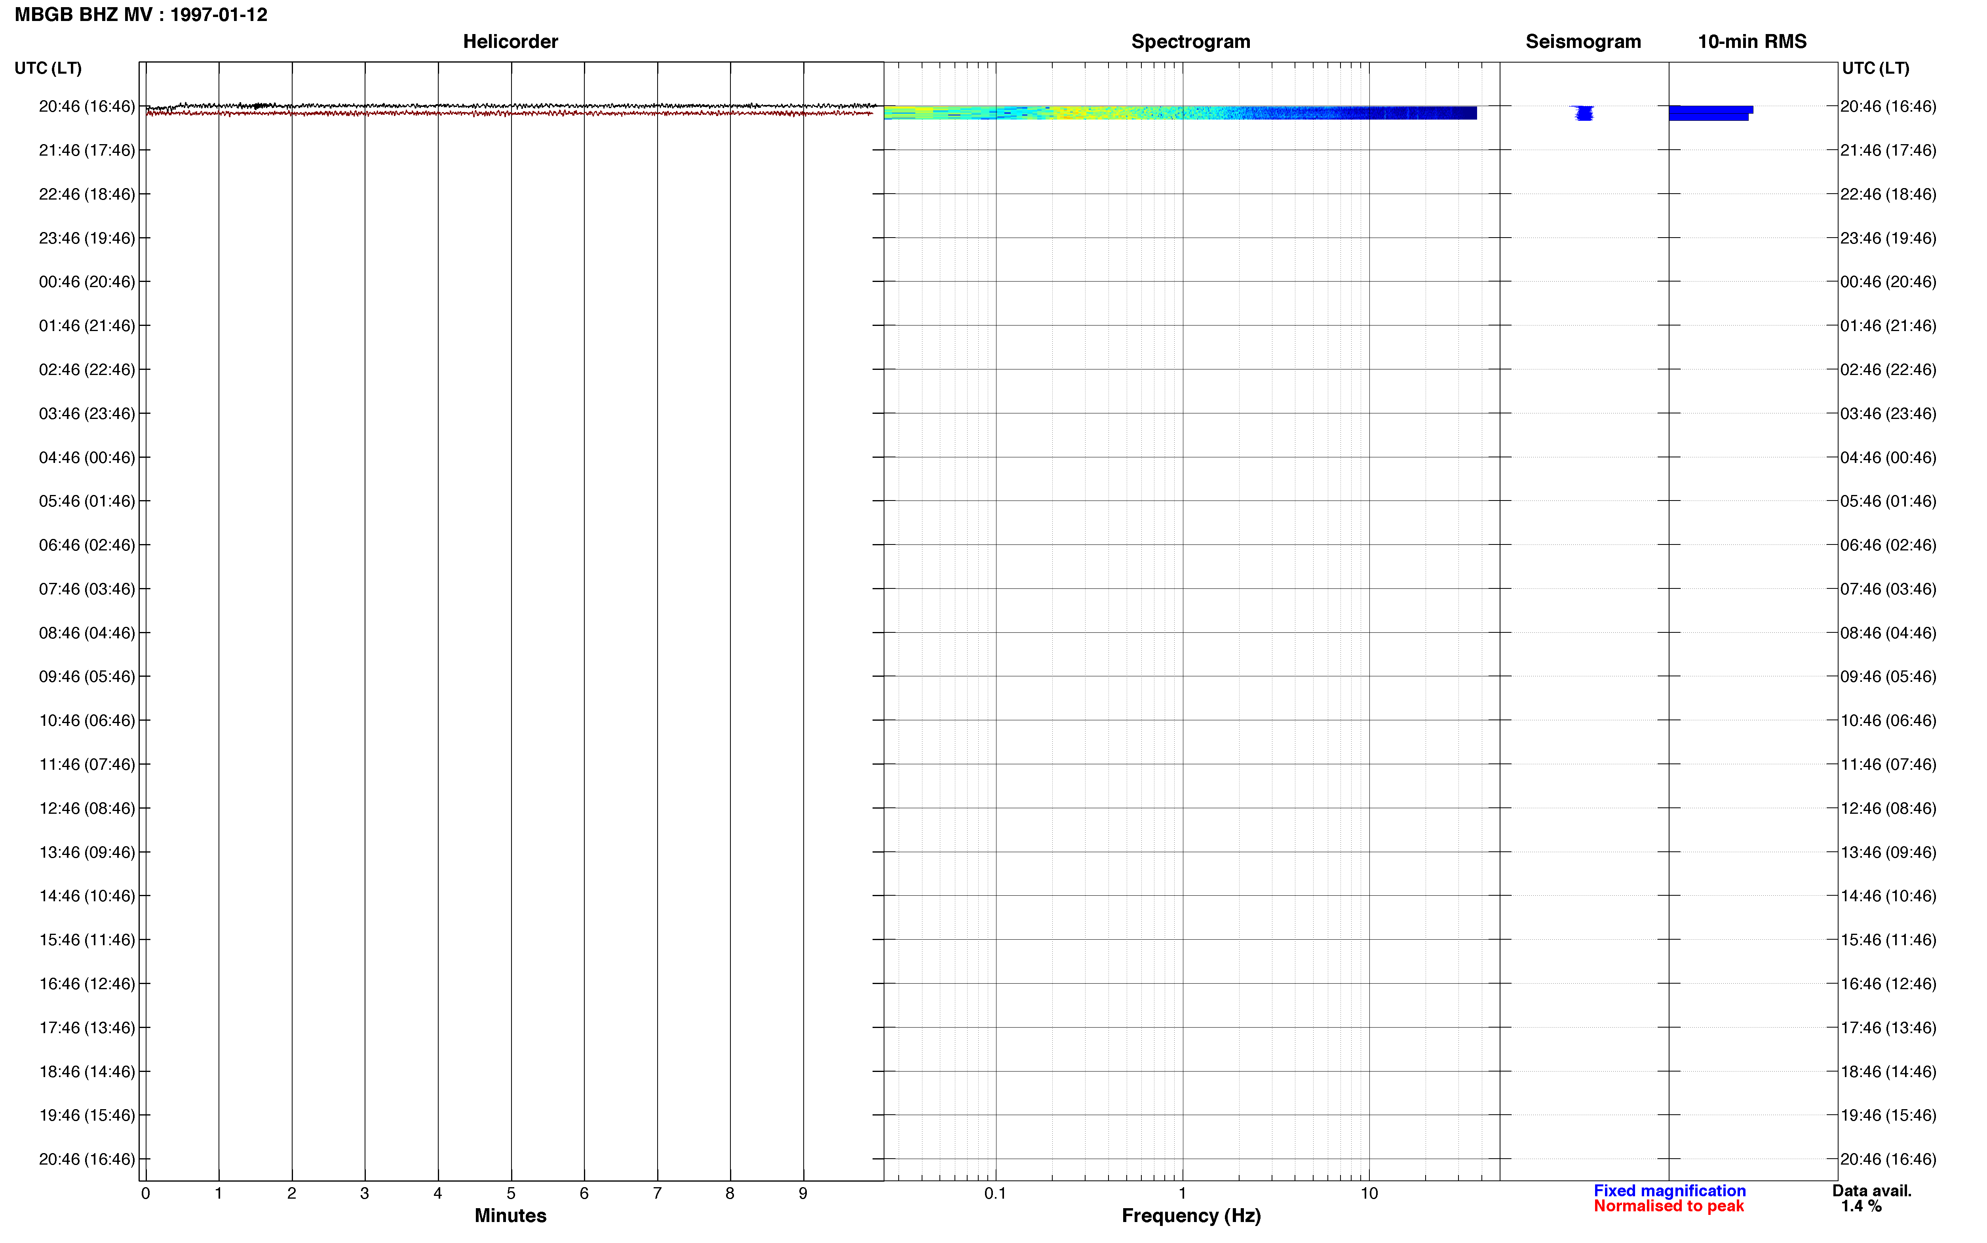Screen dimensions: 1987x1243
Task: Click right time label '04:46 (00:46)'
Action: [1888, 457]
